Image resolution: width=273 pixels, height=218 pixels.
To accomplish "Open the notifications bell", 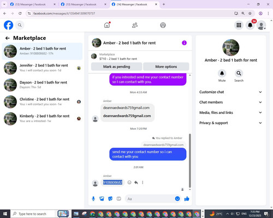I will pos(250,25).
